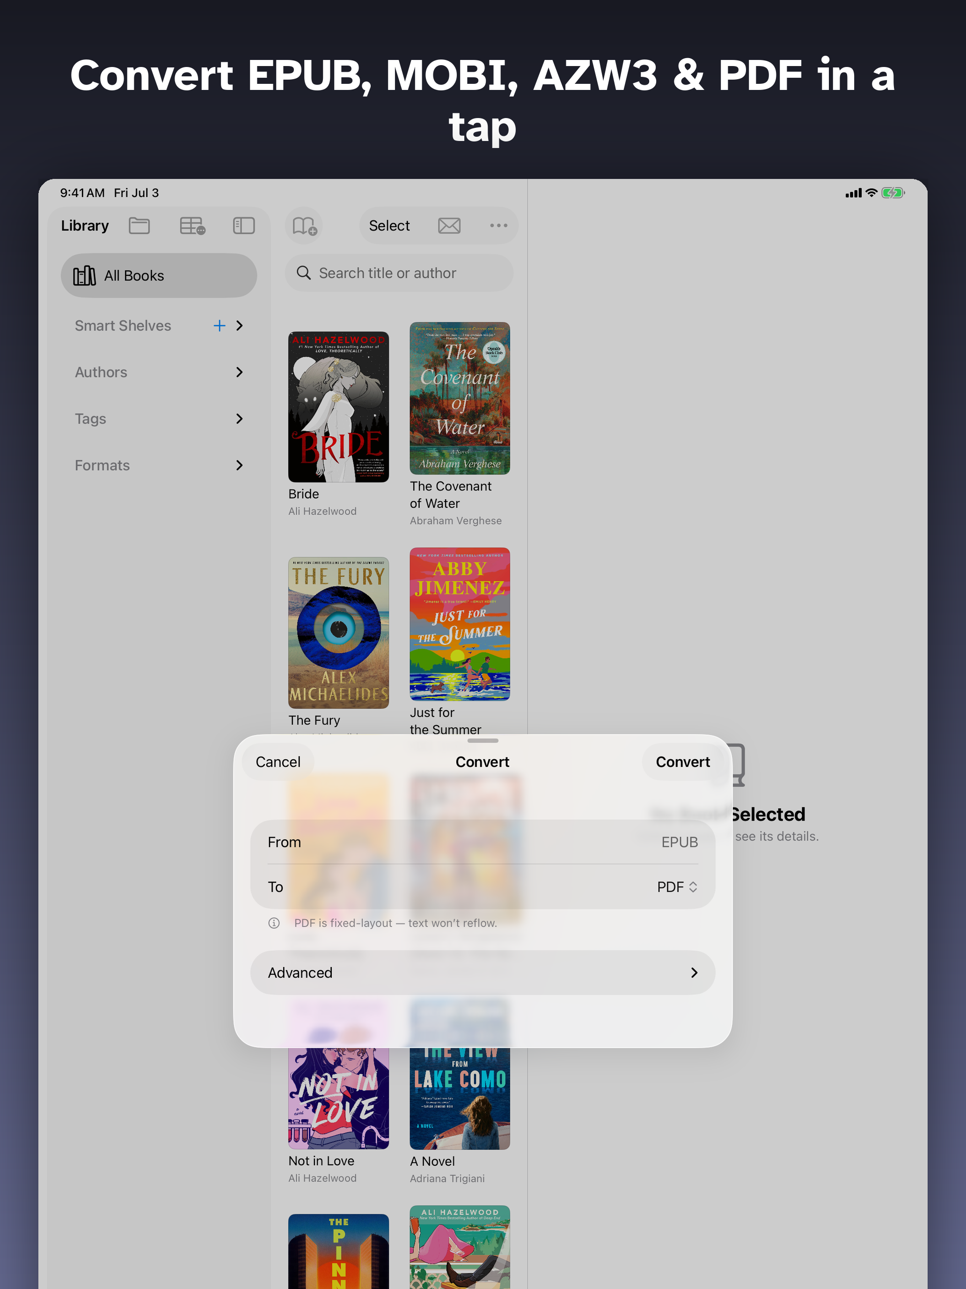Screen dimensions: 966x1289
Task: Open the Advanced conversion options
Action: [483, 972]
